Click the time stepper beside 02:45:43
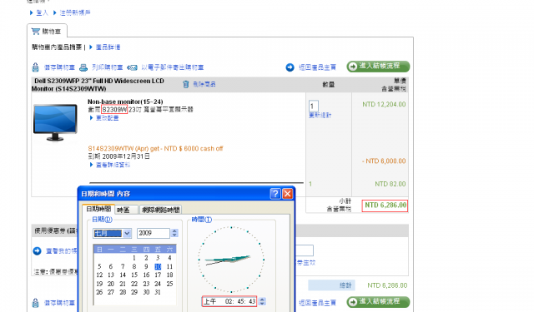Image resolution: width=534 pixels, height=312 pixels. pyautogui.click(x=262, y=301)
